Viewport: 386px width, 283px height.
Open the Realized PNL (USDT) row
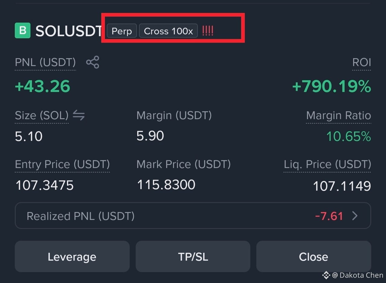click(193, 216)
